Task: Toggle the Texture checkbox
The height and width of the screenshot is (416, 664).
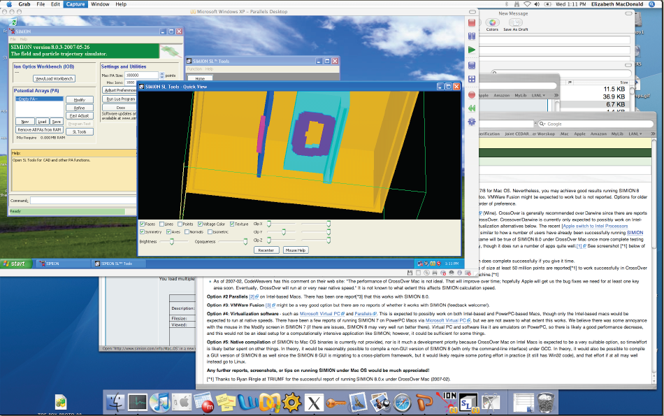Action: click(x=232, y=224)
